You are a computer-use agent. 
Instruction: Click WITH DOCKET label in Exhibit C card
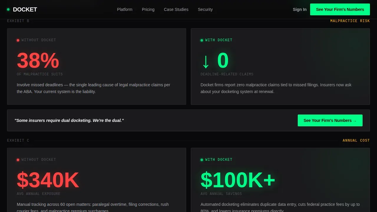coord(219,160)
